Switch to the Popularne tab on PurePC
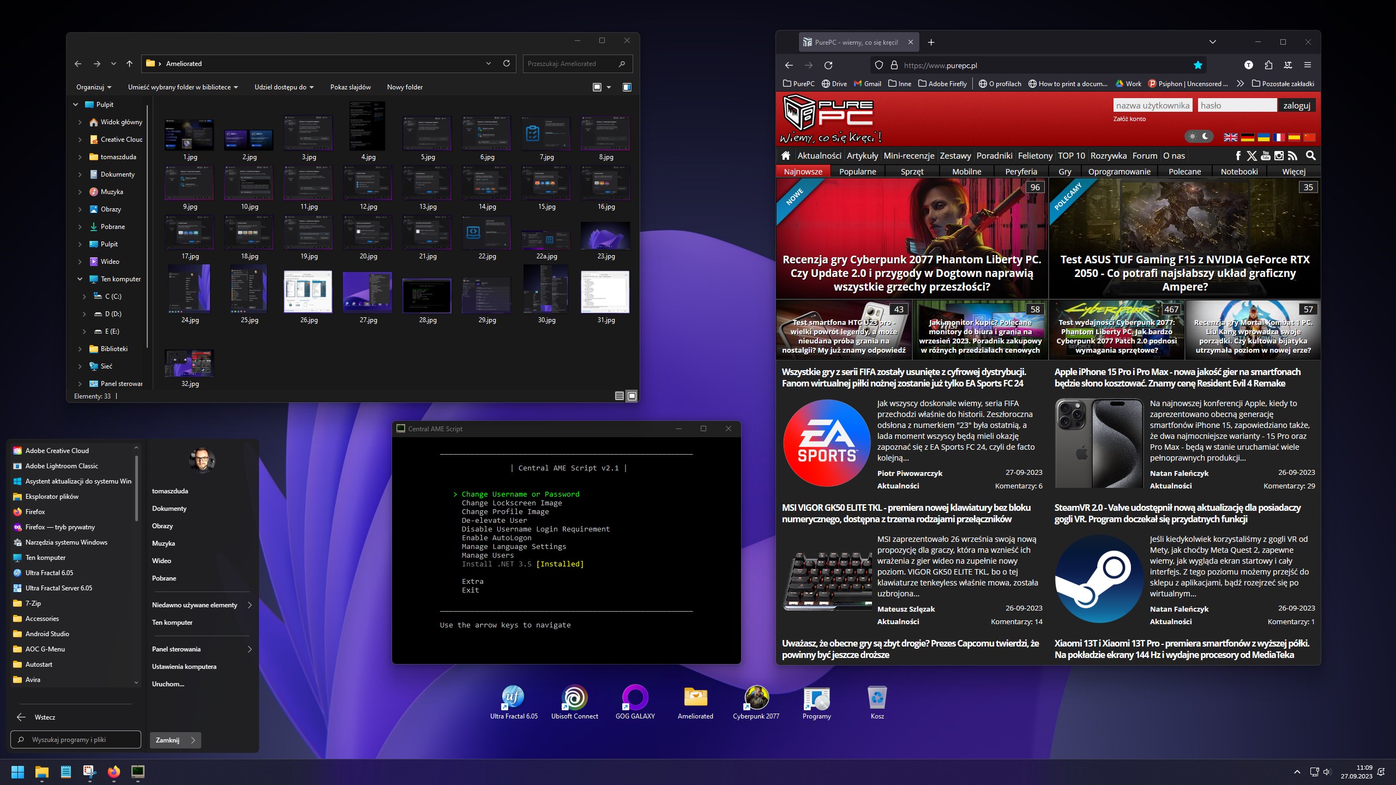This screenshot has height=785, width=1396. pos(858,171)
